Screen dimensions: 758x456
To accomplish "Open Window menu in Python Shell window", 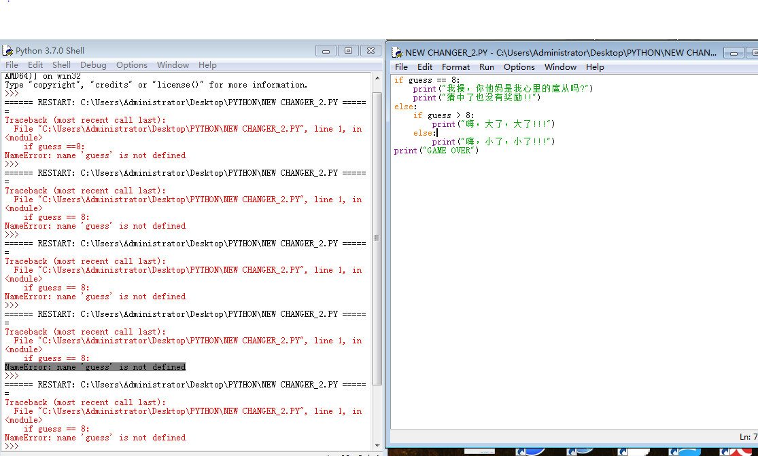I will (x=173, y=64).
